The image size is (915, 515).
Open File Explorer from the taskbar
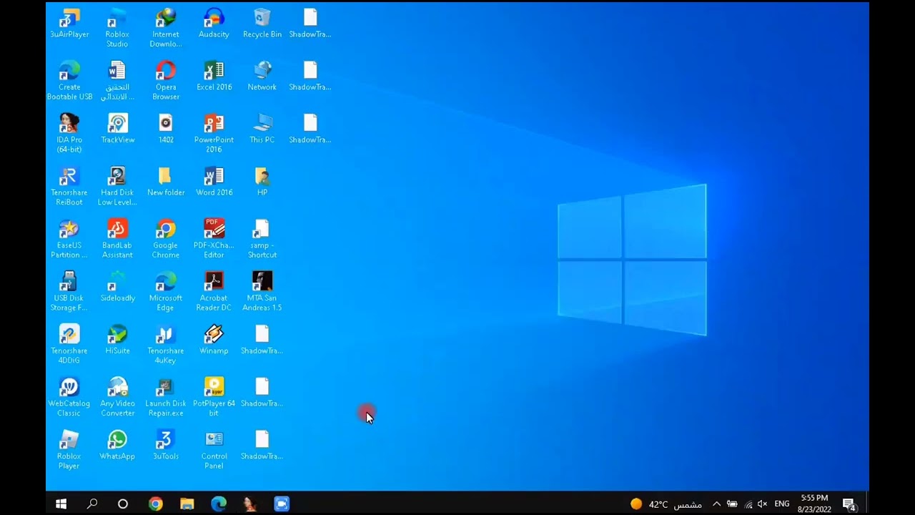[187, 504]
